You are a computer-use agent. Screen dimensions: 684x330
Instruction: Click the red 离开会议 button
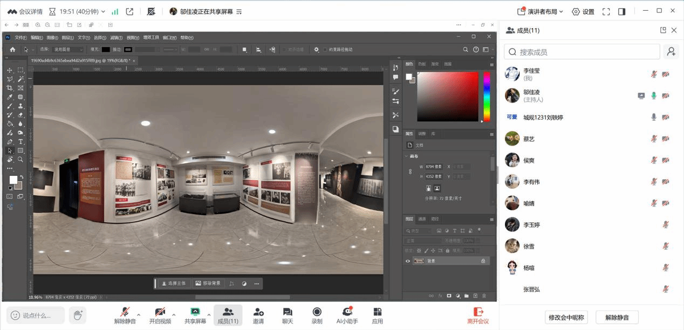478,315
